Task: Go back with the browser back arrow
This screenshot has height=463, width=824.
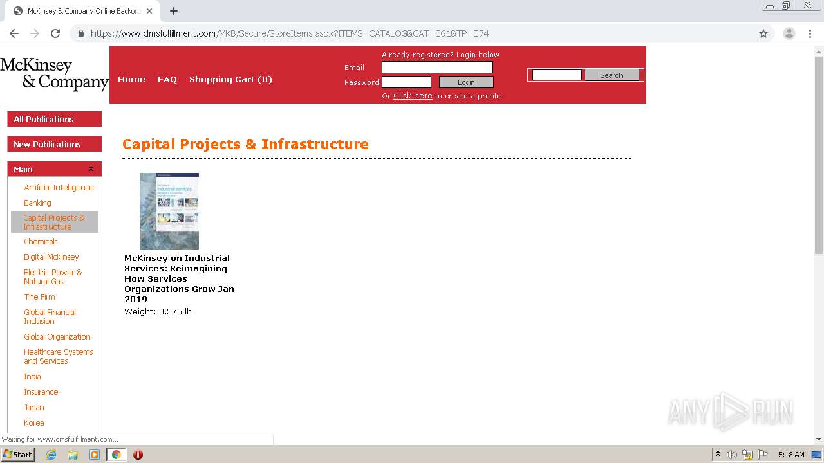Action: click(14, 33)
